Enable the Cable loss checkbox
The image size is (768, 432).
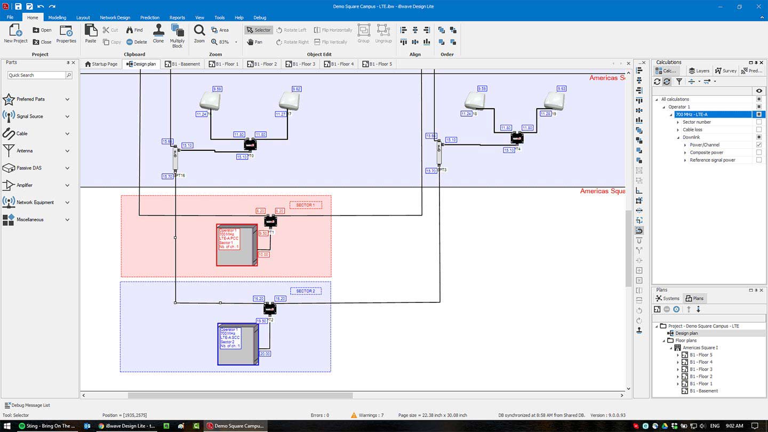pos(759,130)
